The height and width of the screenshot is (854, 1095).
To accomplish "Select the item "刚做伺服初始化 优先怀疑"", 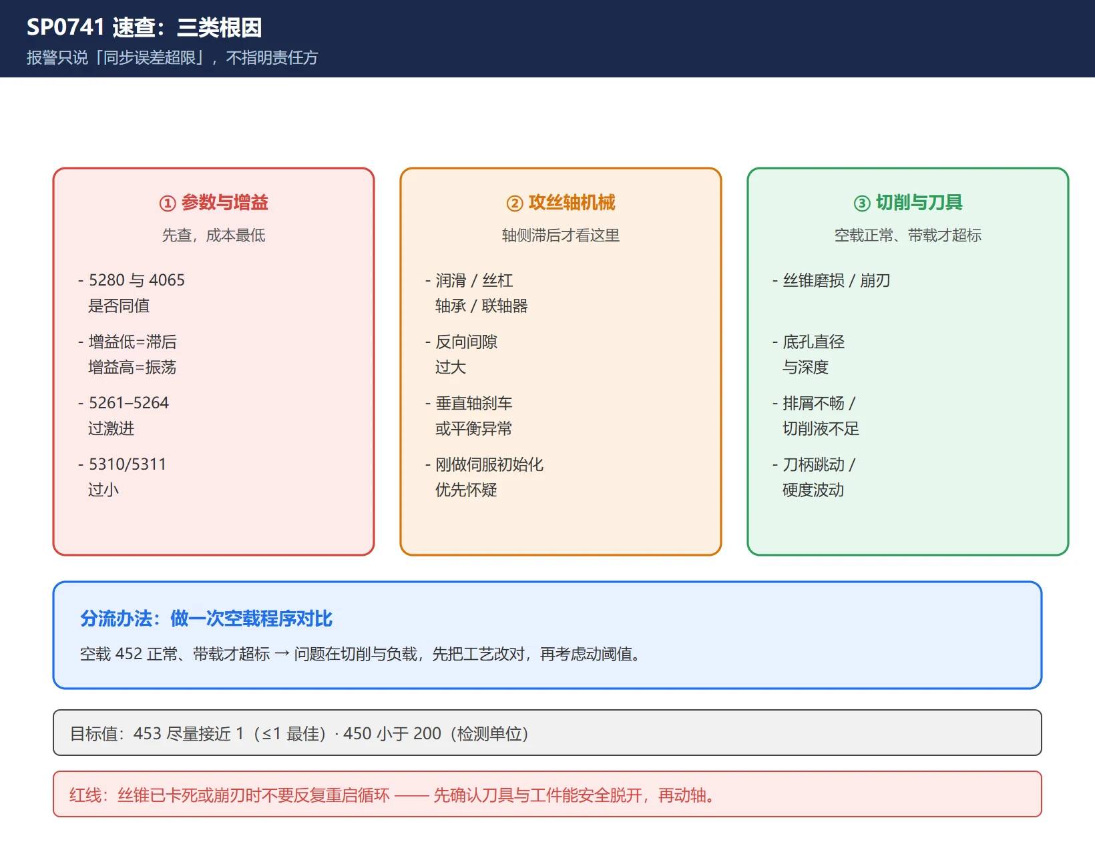I will (484, 477).
